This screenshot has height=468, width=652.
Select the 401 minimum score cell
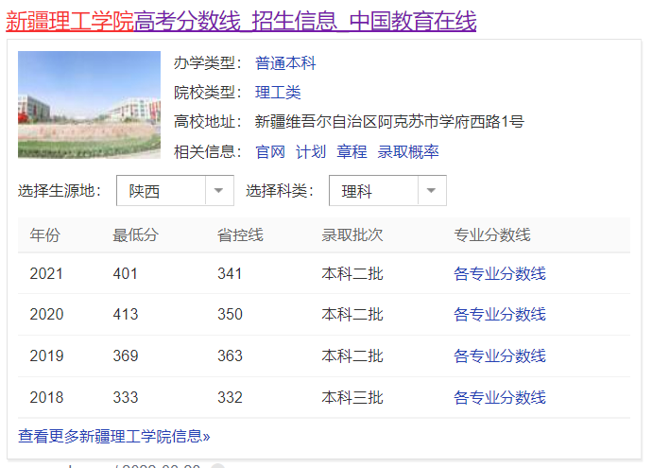pyautogui.click(x=125, y=274)
